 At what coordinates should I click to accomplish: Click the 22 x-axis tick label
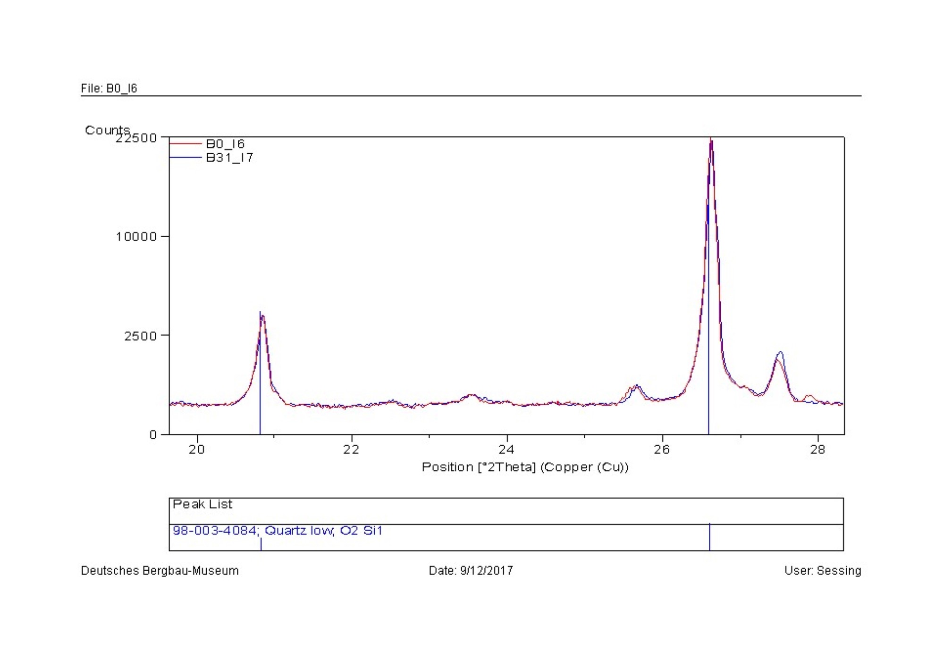point(351,450)
